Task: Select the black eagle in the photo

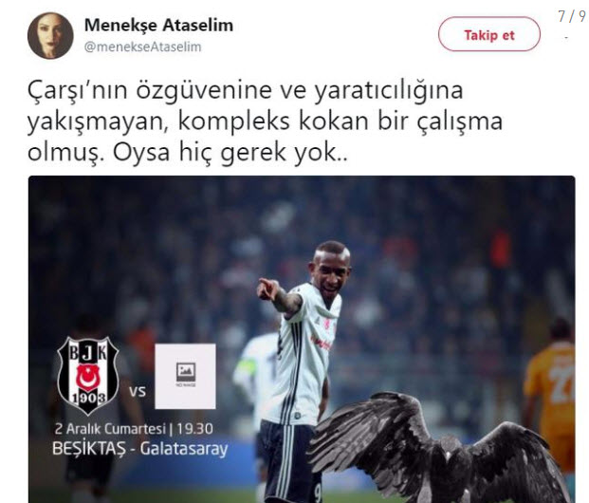Action: 439,447
